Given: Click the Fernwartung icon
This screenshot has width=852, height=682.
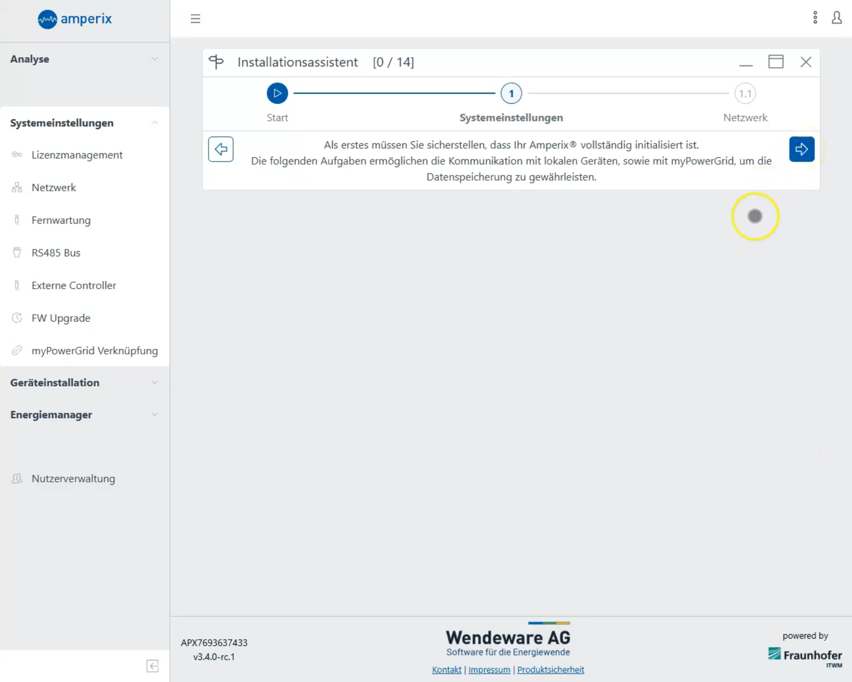Looking at the screenshot, I should click(17, 220).
